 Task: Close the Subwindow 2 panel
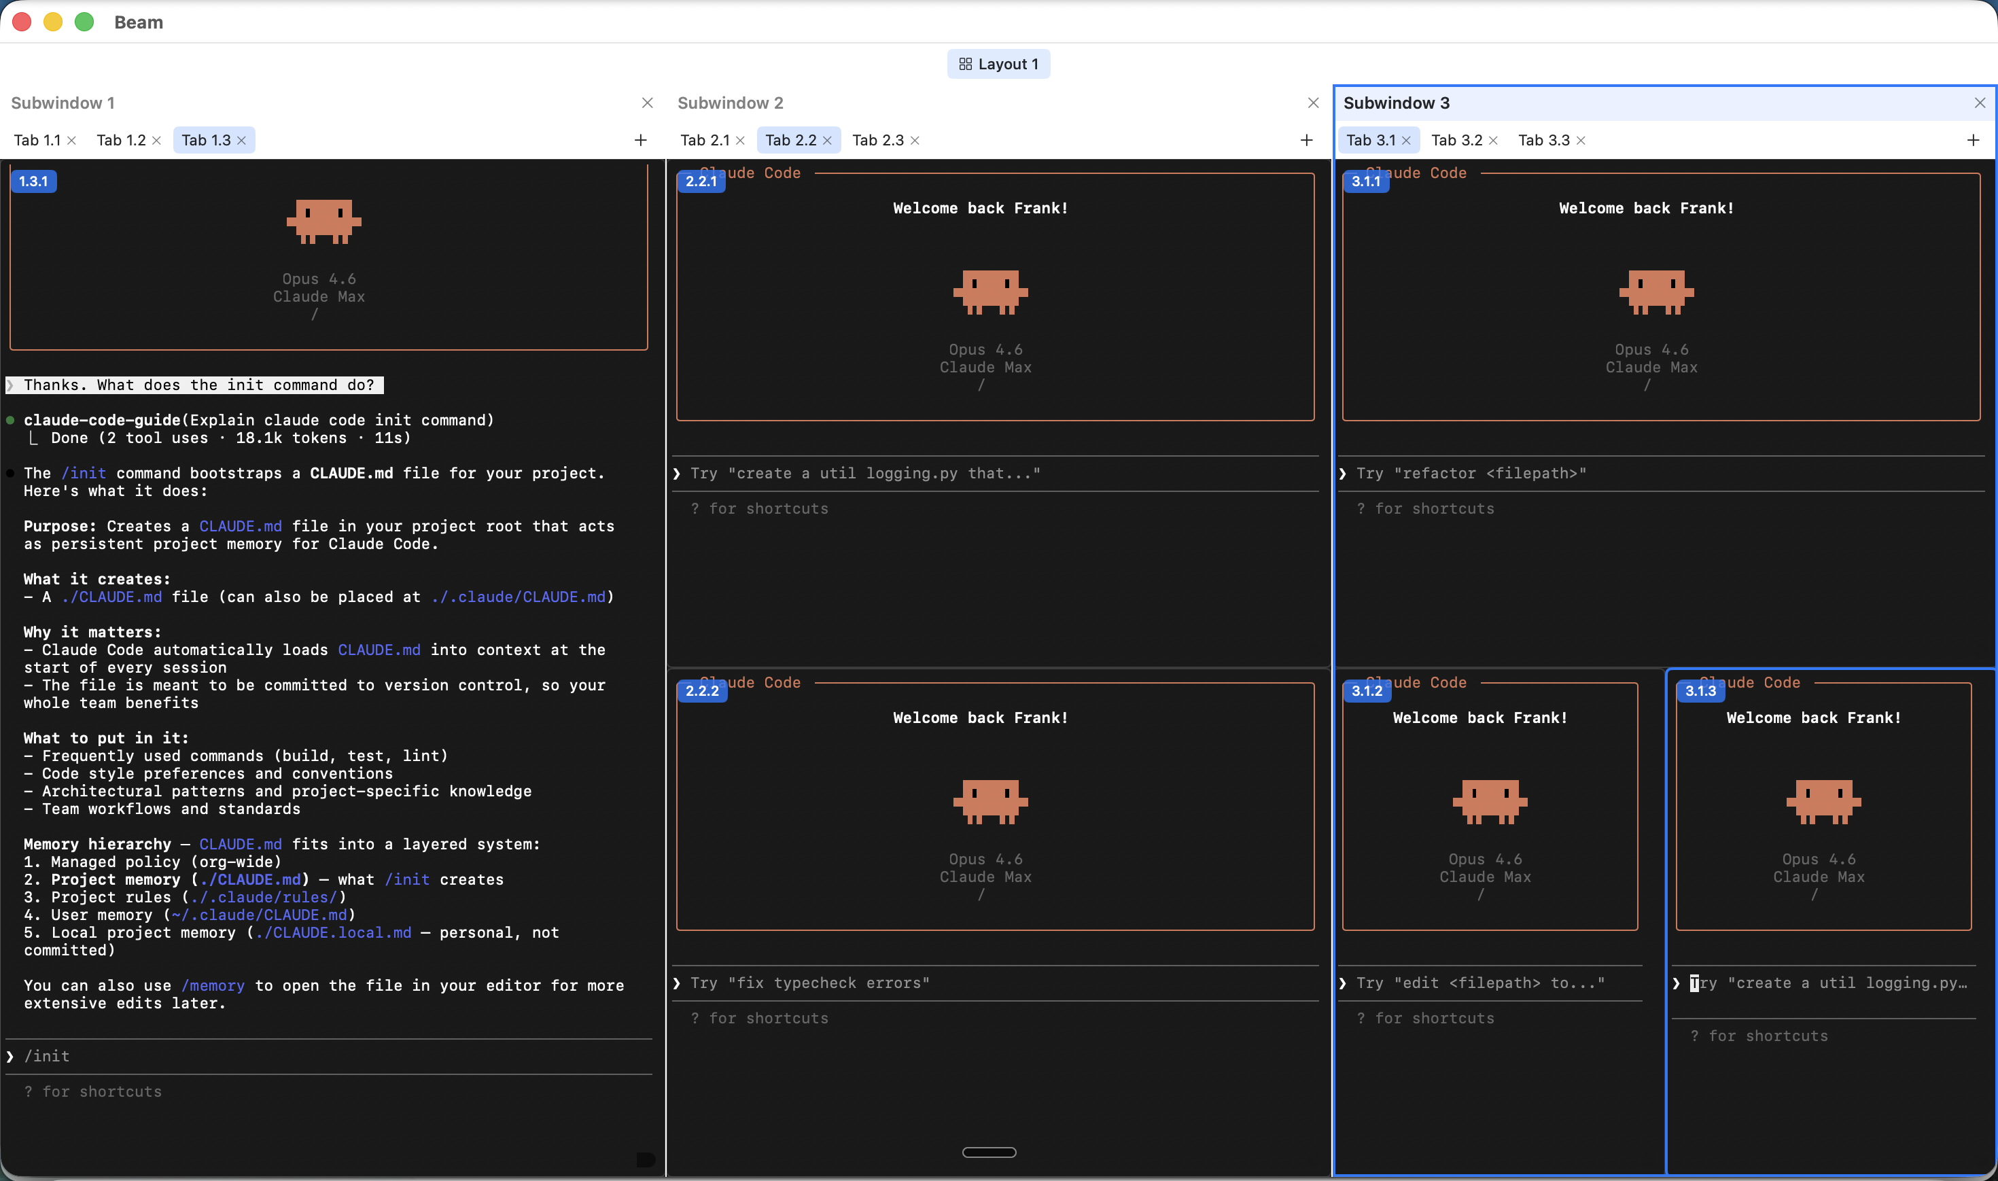1313,103
